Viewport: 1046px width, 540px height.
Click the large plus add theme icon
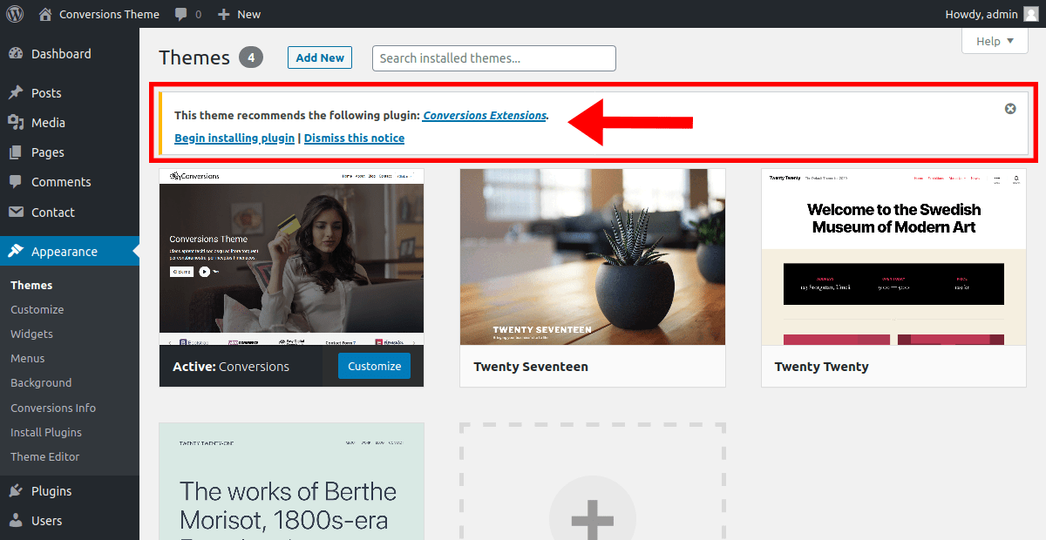(593, 521)
